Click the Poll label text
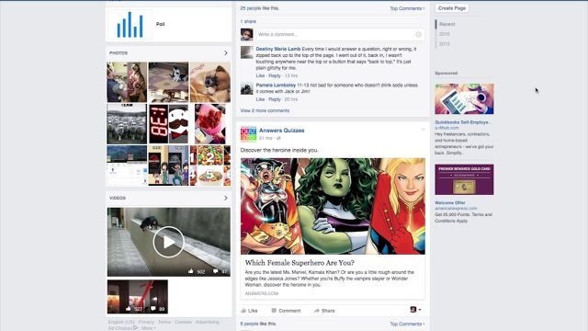Image resolution: width=588 pixels, height=331 pixels. (x=160, y=24)
